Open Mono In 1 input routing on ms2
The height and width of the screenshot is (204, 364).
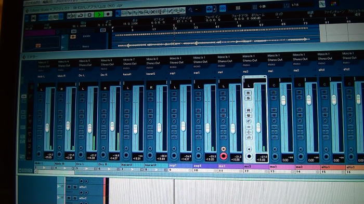point(249,56)
